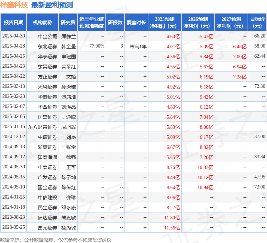267x243 pixels.
Task: Select institution 东北证券
Action: pyautogui.click(x=48, y=47)
